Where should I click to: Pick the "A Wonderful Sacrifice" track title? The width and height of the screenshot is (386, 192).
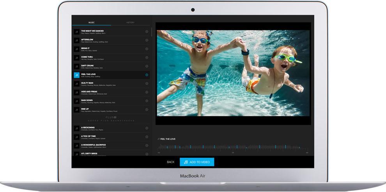tap(94, 145)
